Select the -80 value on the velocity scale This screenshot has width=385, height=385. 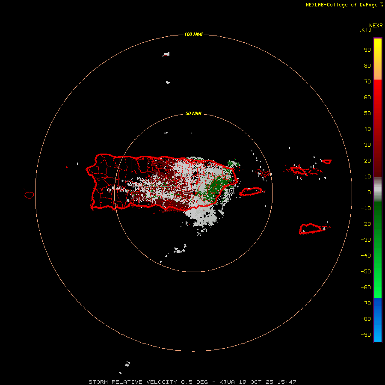366,319
